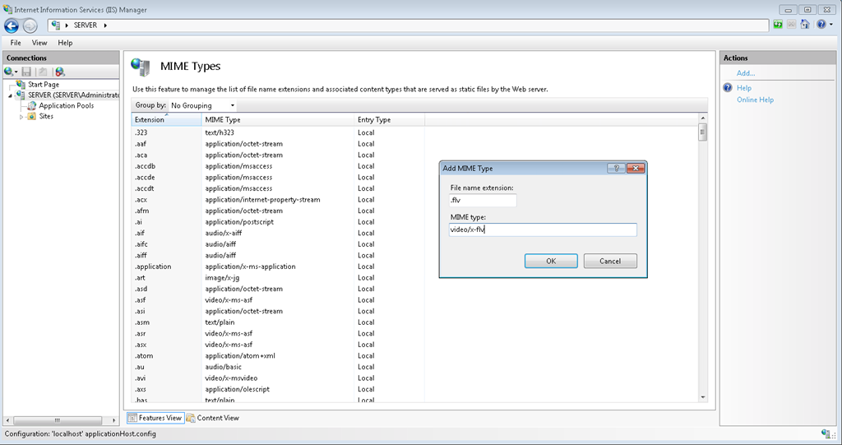Viewport: 842px width, 445px height.
Task: Click the MIME Types feature icon
Action: [141, 67]
